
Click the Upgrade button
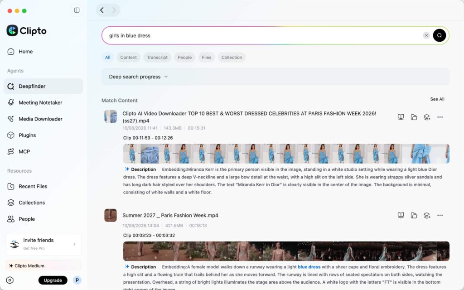[x=53, y=280]
